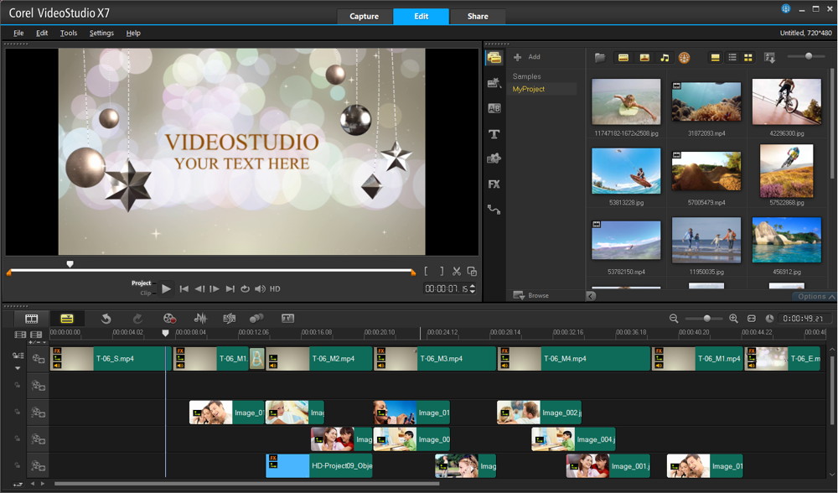Image resolution: width=838 pixels, height=493 pixels.
Task: Open the Record/Capture option
Action: (x=169, y=319)
